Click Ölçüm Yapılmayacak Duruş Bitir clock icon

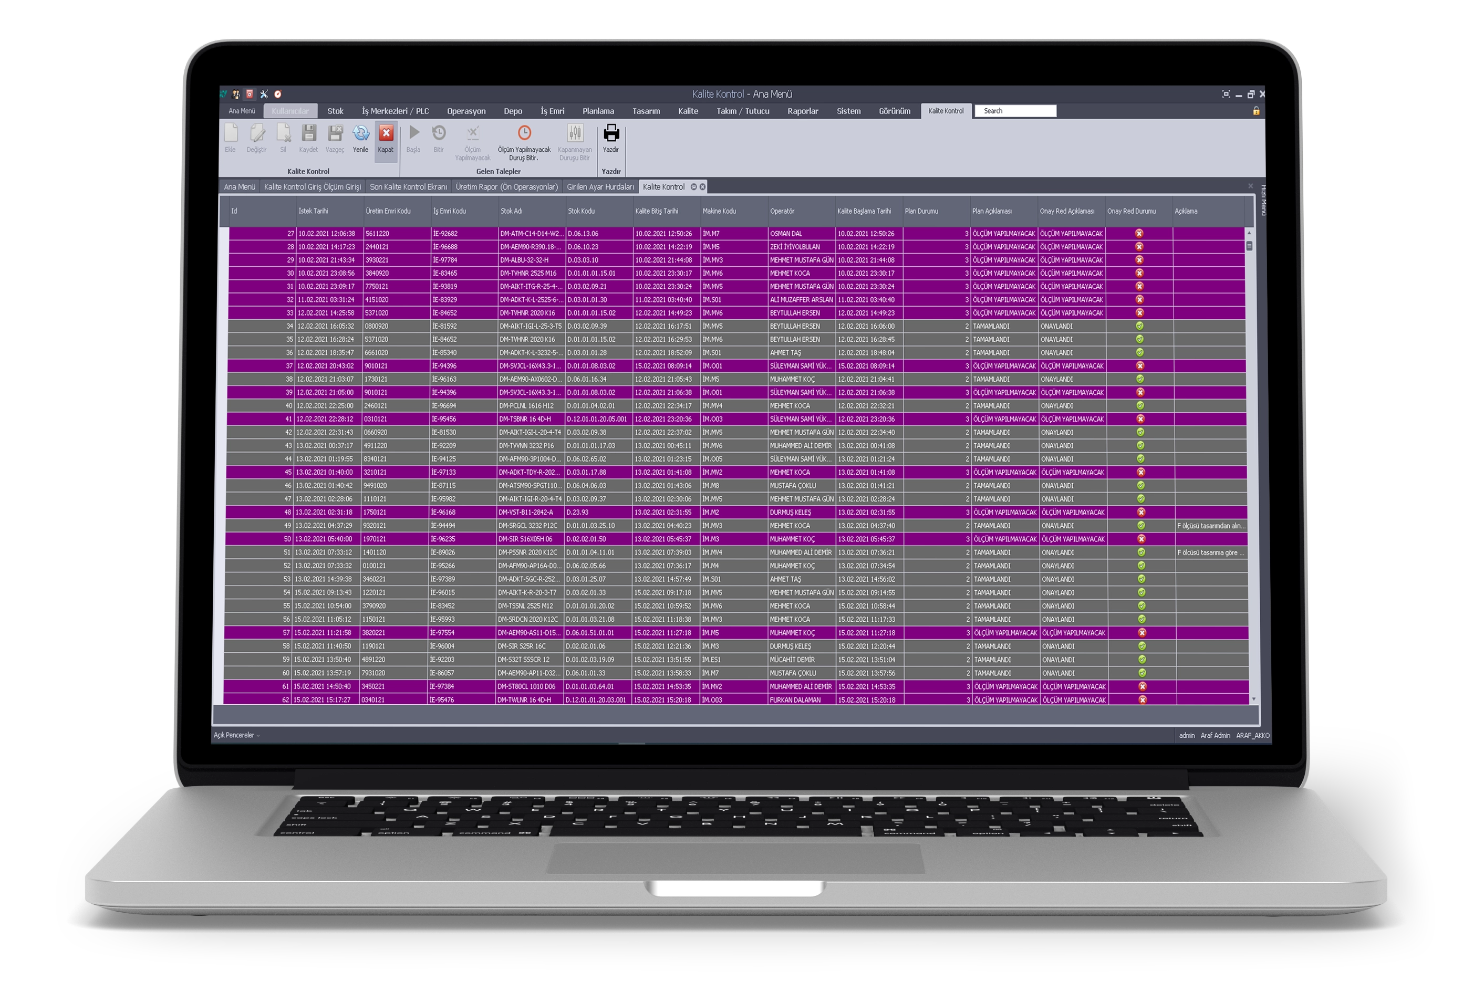pos(524,133)
